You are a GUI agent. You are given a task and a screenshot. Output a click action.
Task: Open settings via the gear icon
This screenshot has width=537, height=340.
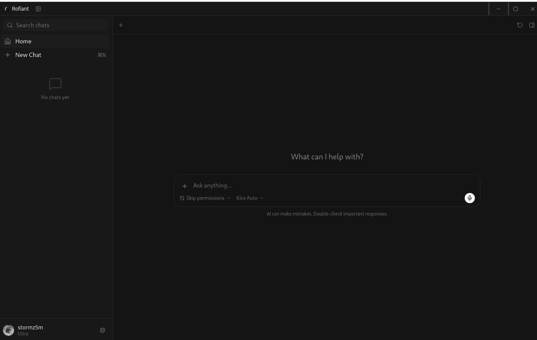103,330
